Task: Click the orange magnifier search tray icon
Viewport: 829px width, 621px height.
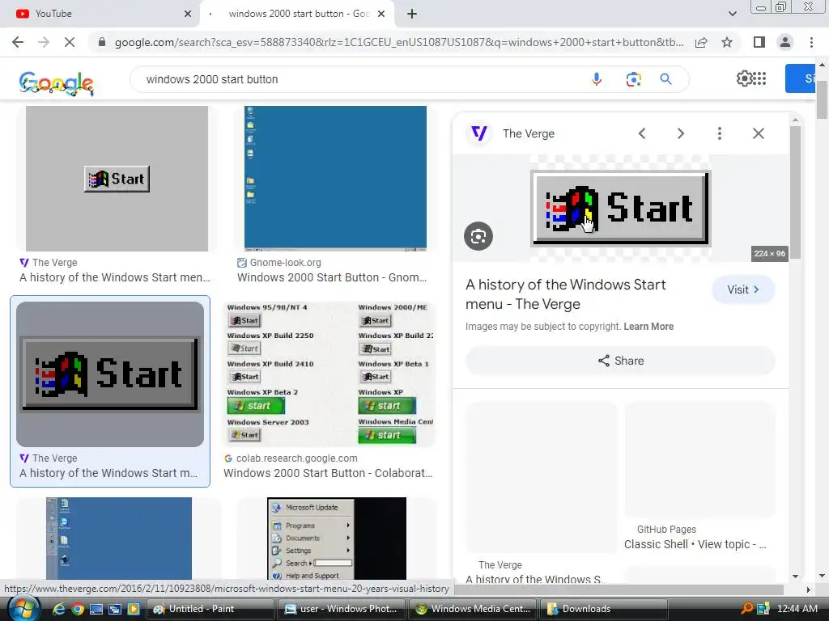Action: tap(747, 608)
